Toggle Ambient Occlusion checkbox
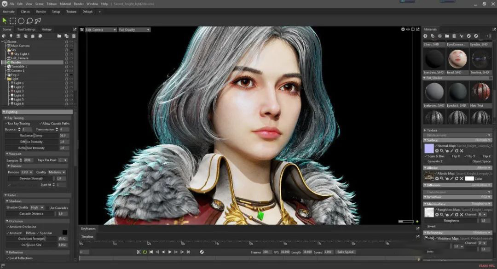This screenshot has width=497, height=269. click(8, 227)
